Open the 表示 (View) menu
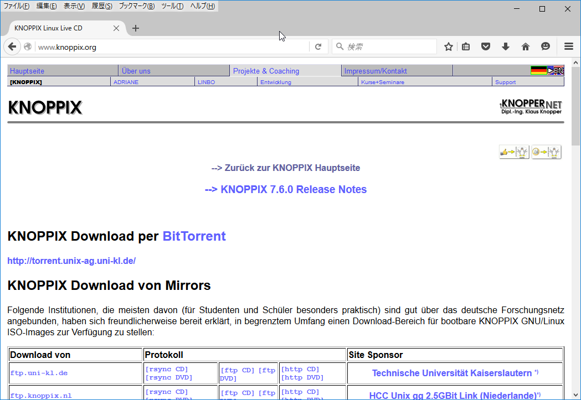 coord(74,6)
